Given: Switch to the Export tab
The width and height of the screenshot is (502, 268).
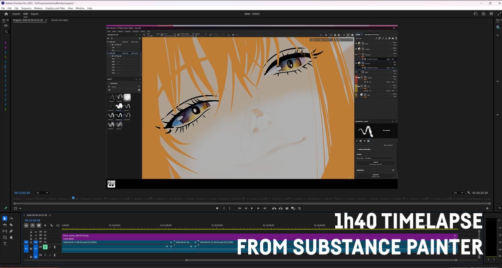Looking at the screenshot, I should point(34,14).
